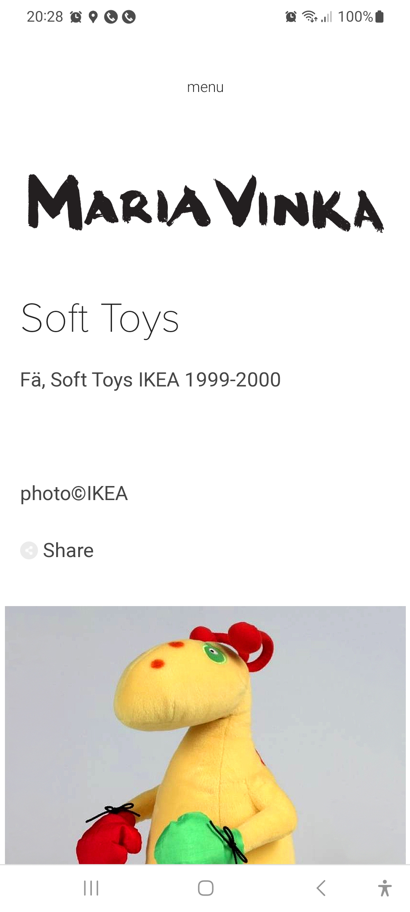
Task: Tap the Wi-Fi status icon
Action: pyautogui.click(x=310, y=17)
